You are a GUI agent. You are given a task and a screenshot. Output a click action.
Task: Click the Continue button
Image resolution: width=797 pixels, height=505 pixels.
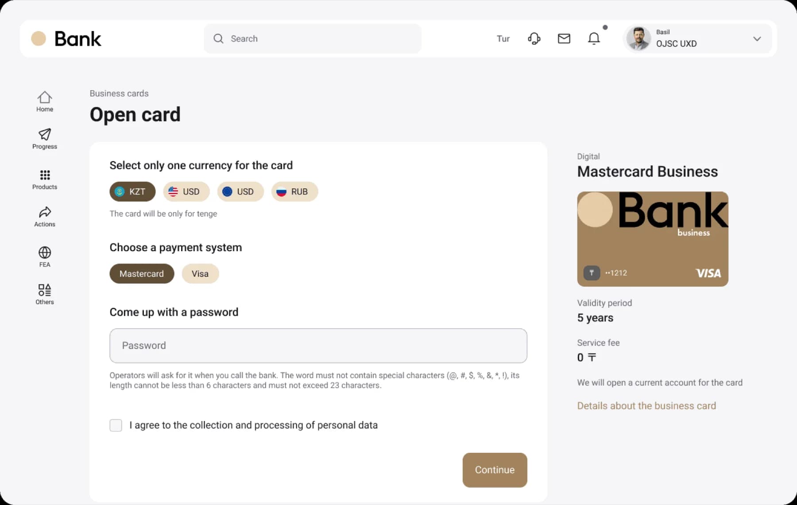click(495, 470)
